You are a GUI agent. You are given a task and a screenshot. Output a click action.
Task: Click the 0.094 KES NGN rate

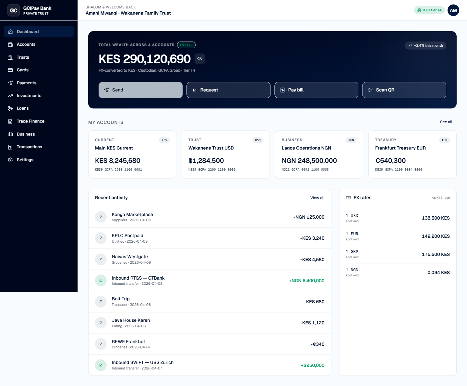pos(438,272)
